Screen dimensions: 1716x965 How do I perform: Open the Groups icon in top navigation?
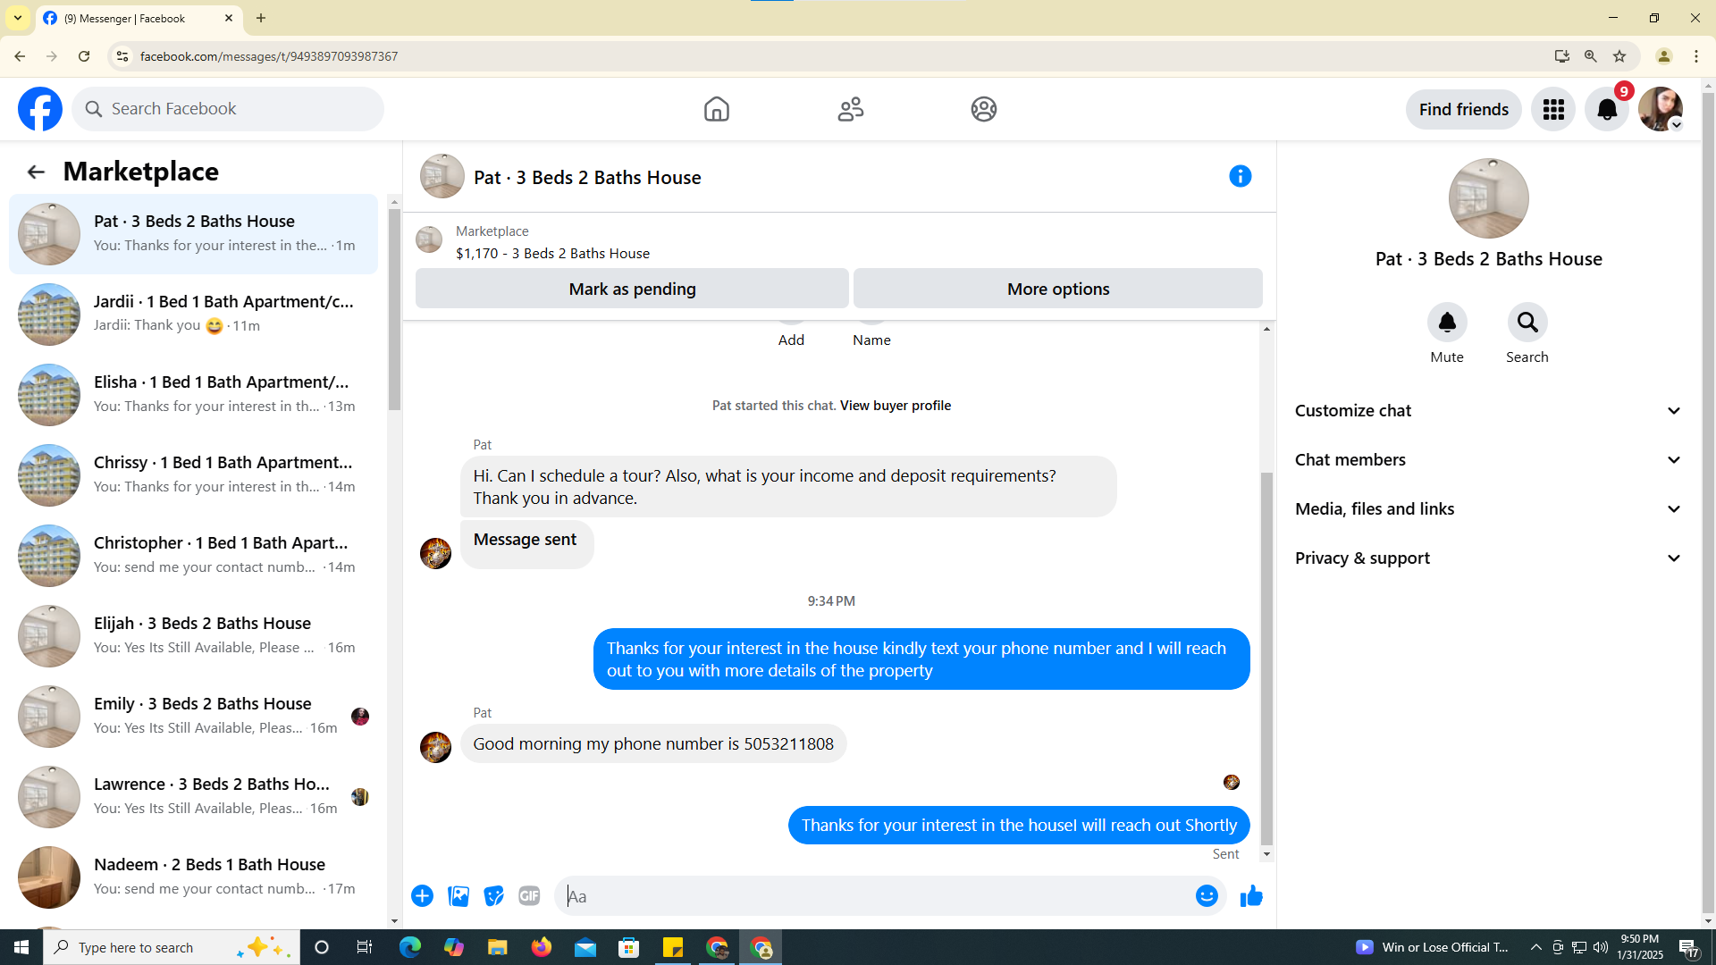(x=983, y=109)
